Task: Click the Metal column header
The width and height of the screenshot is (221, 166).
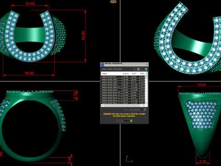Action: click(x=111, y=73)
